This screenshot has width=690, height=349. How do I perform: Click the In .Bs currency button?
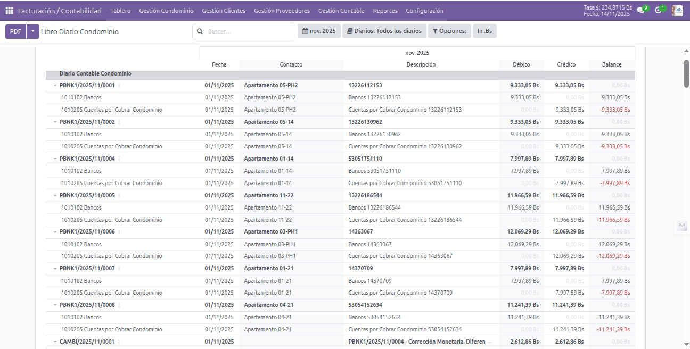(484, 31)
